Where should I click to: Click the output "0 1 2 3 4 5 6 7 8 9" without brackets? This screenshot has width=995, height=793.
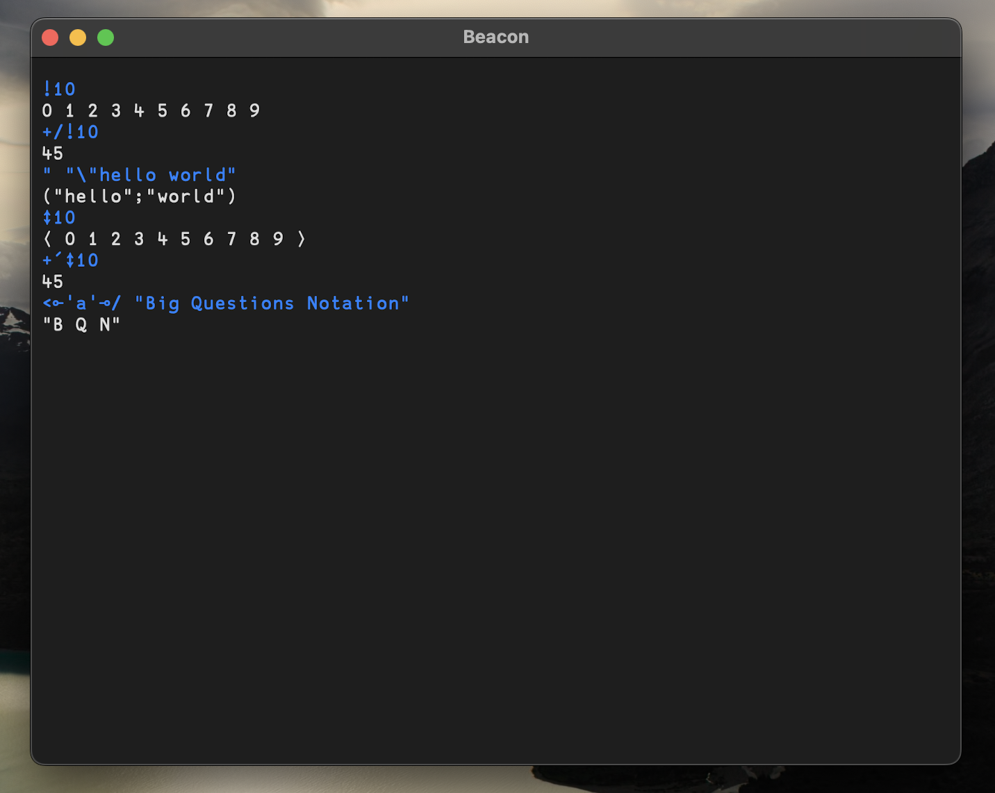[151, 110]
